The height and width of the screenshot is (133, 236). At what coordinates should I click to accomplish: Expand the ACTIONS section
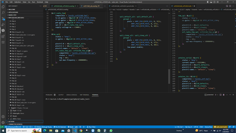click(x=25, y=122)
